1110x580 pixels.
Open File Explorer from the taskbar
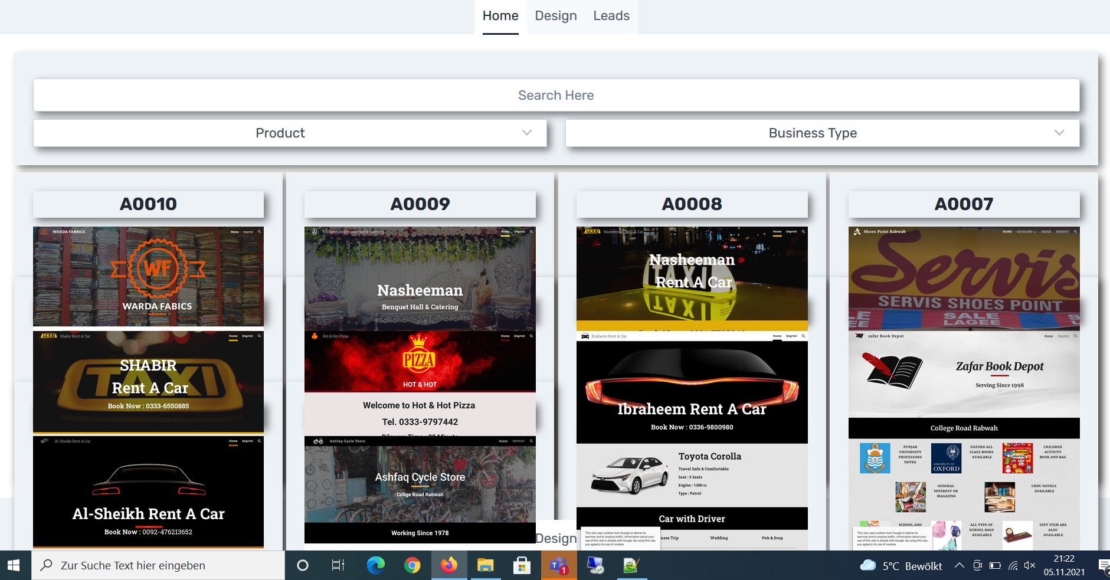(485, 565)
